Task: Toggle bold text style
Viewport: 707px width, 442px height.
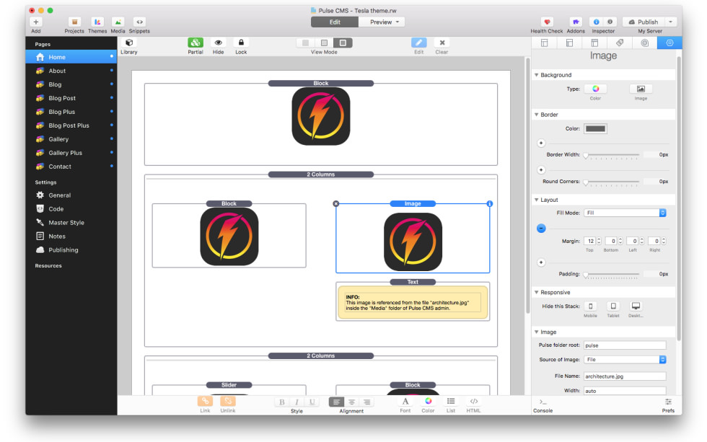Action: pos(282,402)
